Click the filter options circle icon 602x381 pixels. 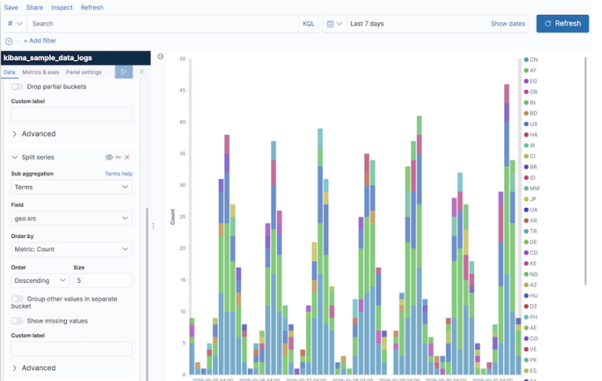pyautogui.click(x=9, y=41)
